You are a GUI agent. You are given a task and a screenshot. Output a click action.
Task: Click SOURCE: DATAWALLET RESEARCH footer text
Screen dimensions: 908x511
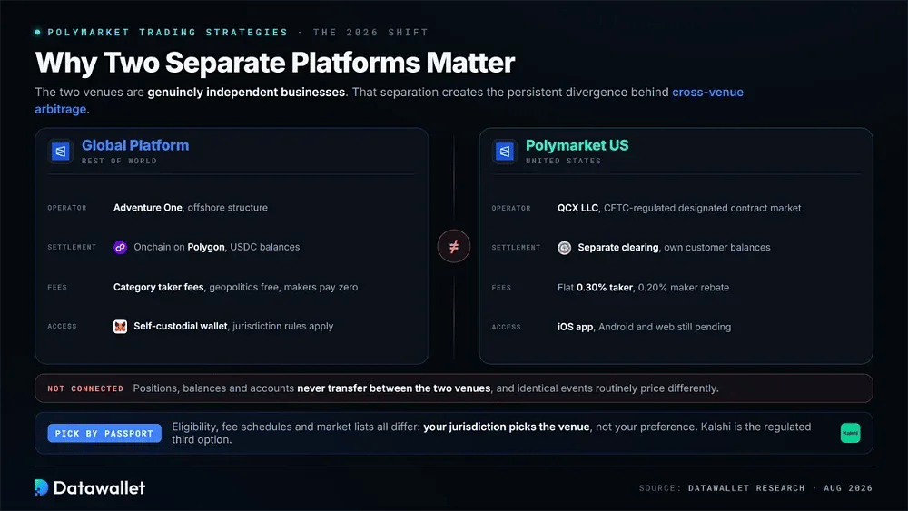pyautogui.click(x=722, y=487)
